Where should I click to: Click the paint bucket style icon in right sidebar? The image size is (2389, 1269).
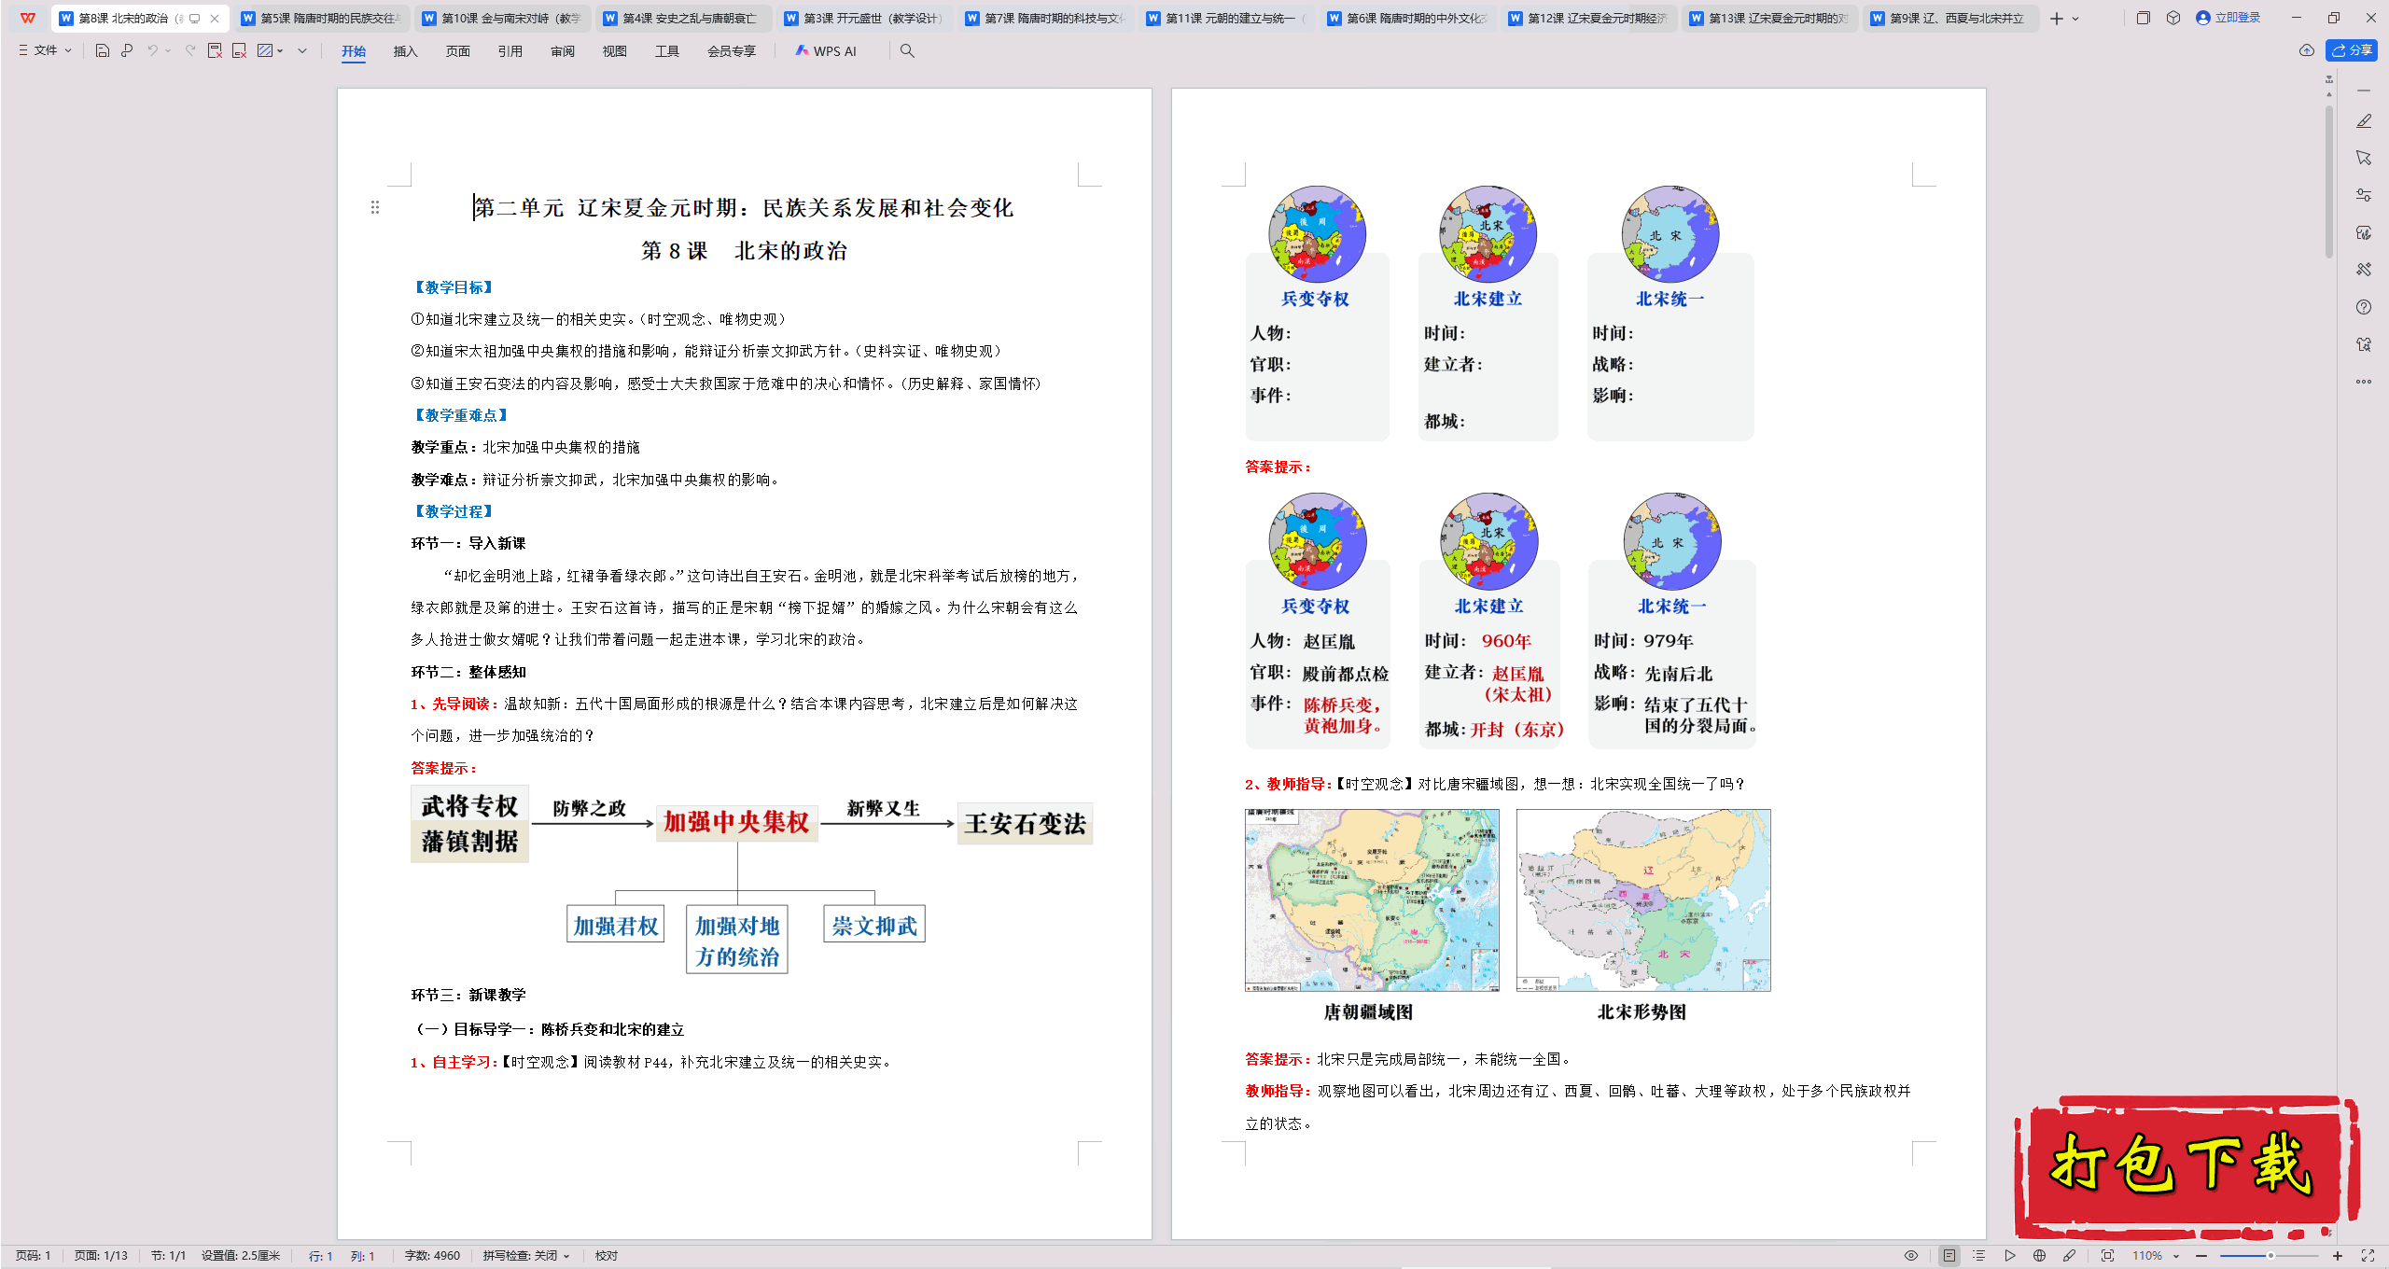click(x=2364, y=232)
